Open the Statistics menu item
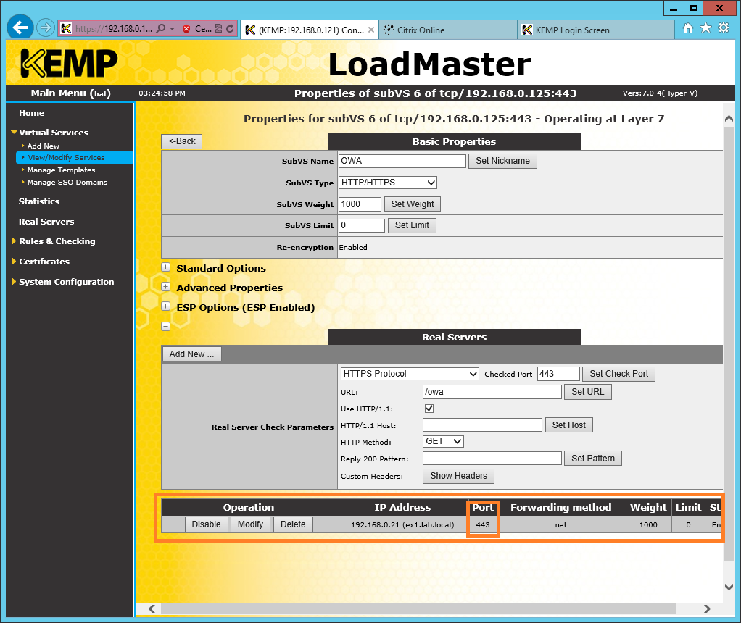The height and width of the screenshot is (623, 741). click(38, 201)
